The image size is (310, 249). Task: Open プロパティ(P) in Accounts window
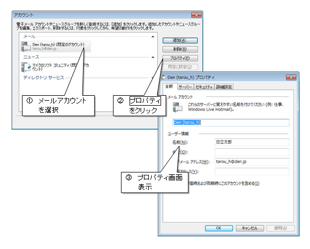pyautogui.click(x=180, y=58)
